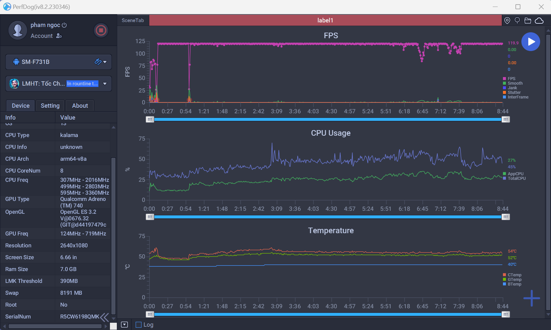The image size is (551, 330).
Task: Select the SerialNum value R5CW6198QMK
Action: (80, 317)
